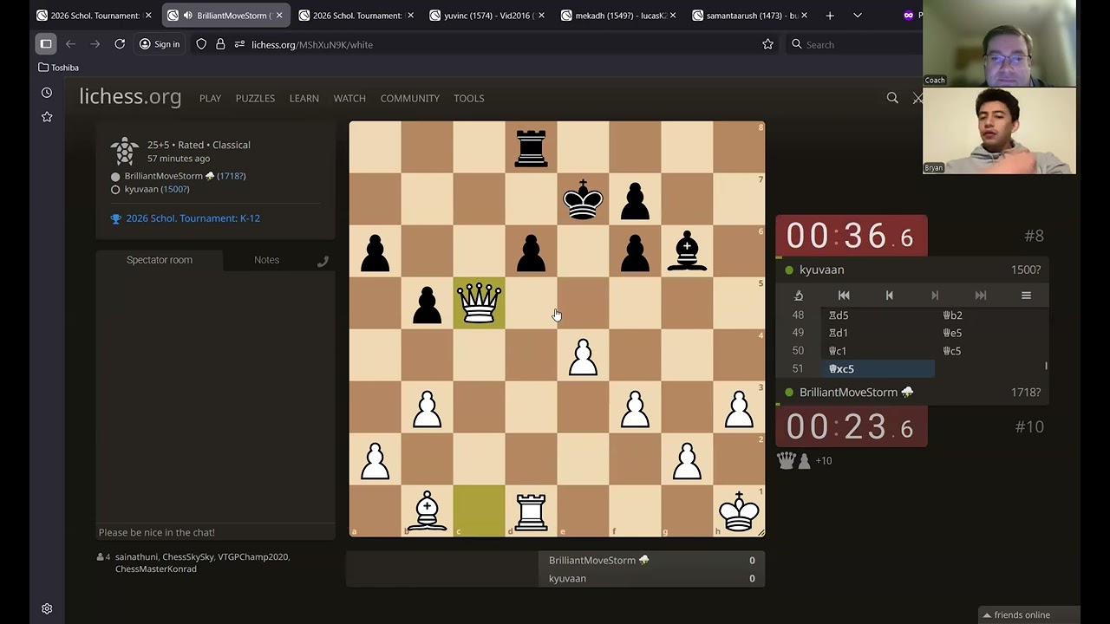Click the lichess.org URL address bar
The width and height of the screenshot is (1110, 624).
point(503,44)
